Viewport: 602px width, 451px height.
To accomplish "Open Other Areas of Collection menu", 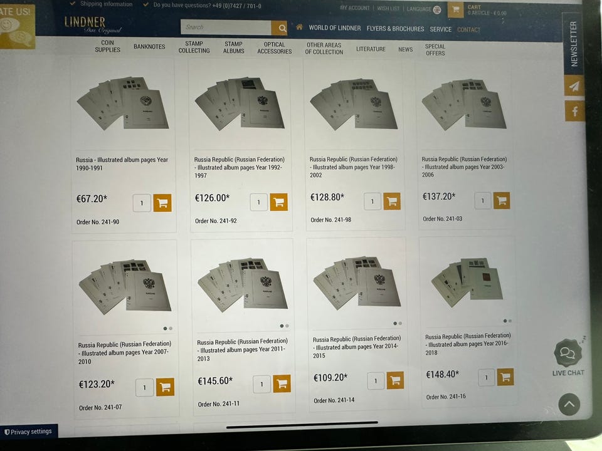I will click(324, 48).
